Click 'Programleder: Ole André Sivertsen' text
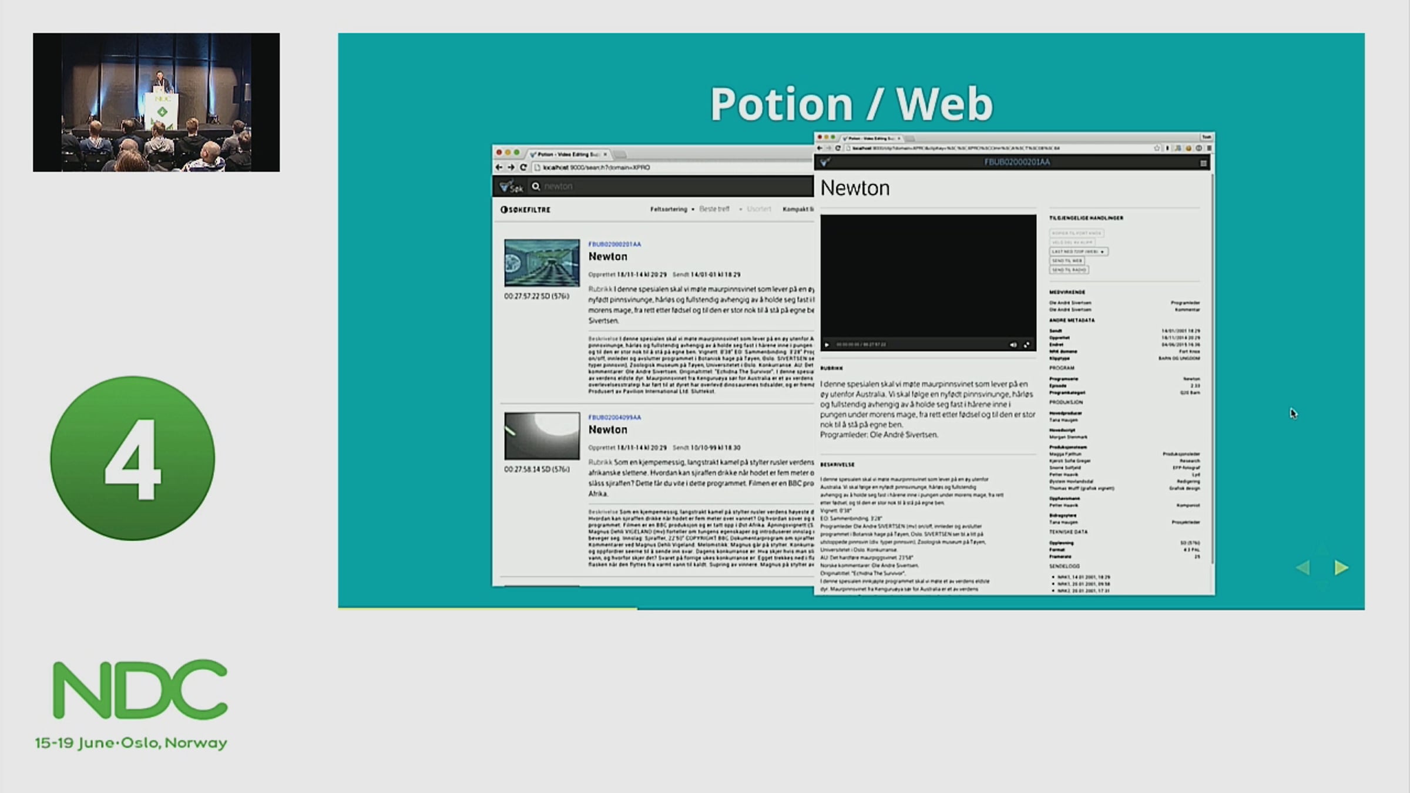 click(879, 435)
